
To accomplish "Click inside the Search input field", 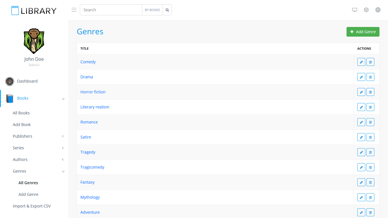I will coord(111,10).
